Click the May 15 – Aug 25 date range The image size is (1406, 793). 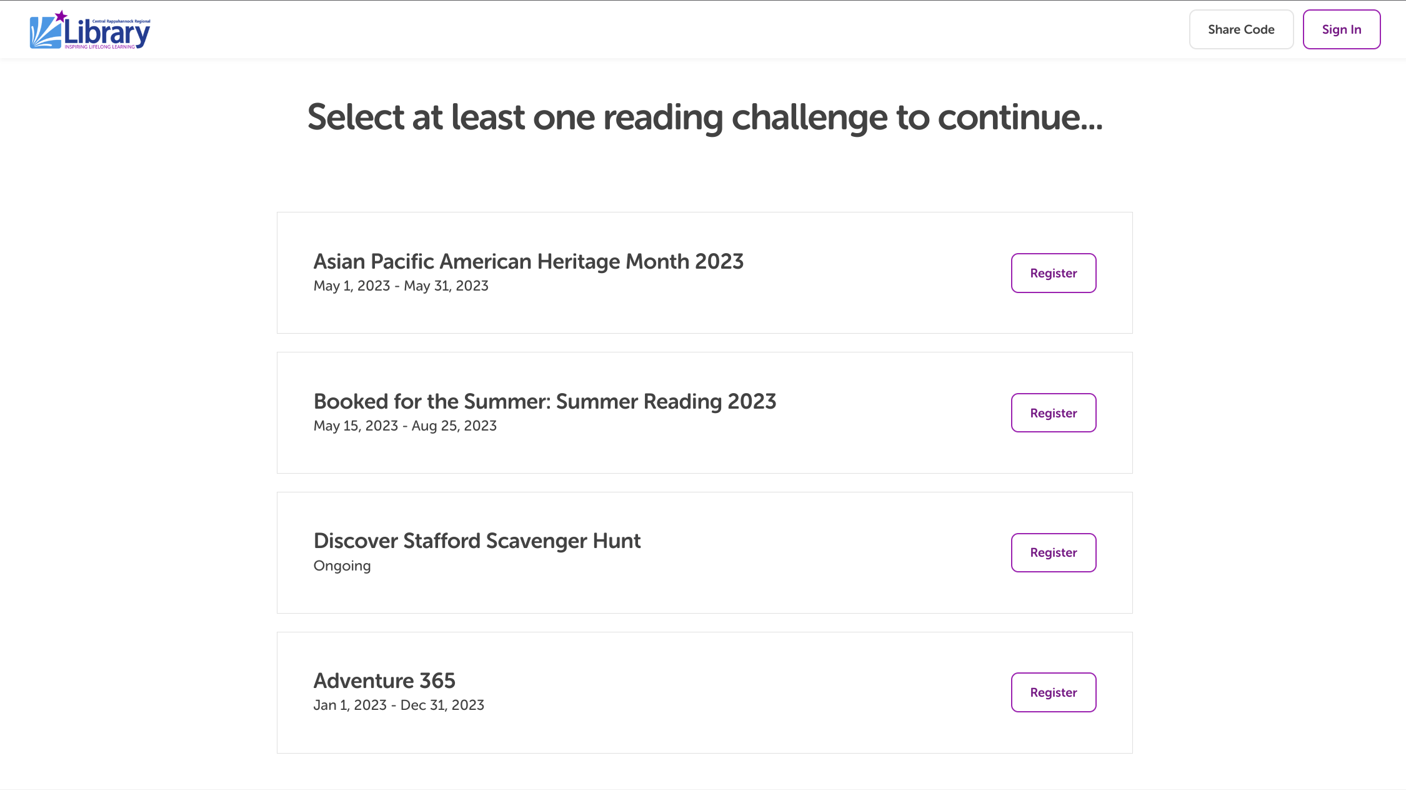(x=405, y=426)
